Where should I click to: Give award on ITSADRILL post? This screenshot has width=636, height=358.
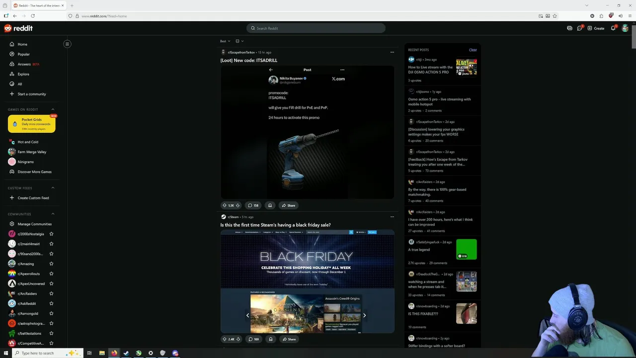(x=270, y=205)
